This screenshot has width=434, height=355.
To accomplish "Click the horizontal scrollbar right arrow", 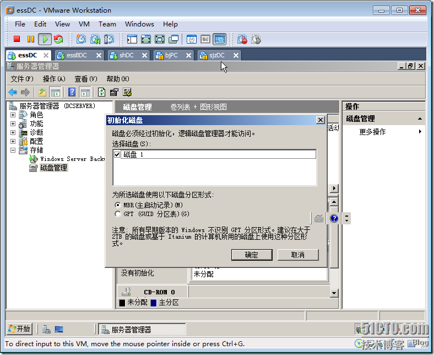I will pyautogui.click(x=334, y=188).
